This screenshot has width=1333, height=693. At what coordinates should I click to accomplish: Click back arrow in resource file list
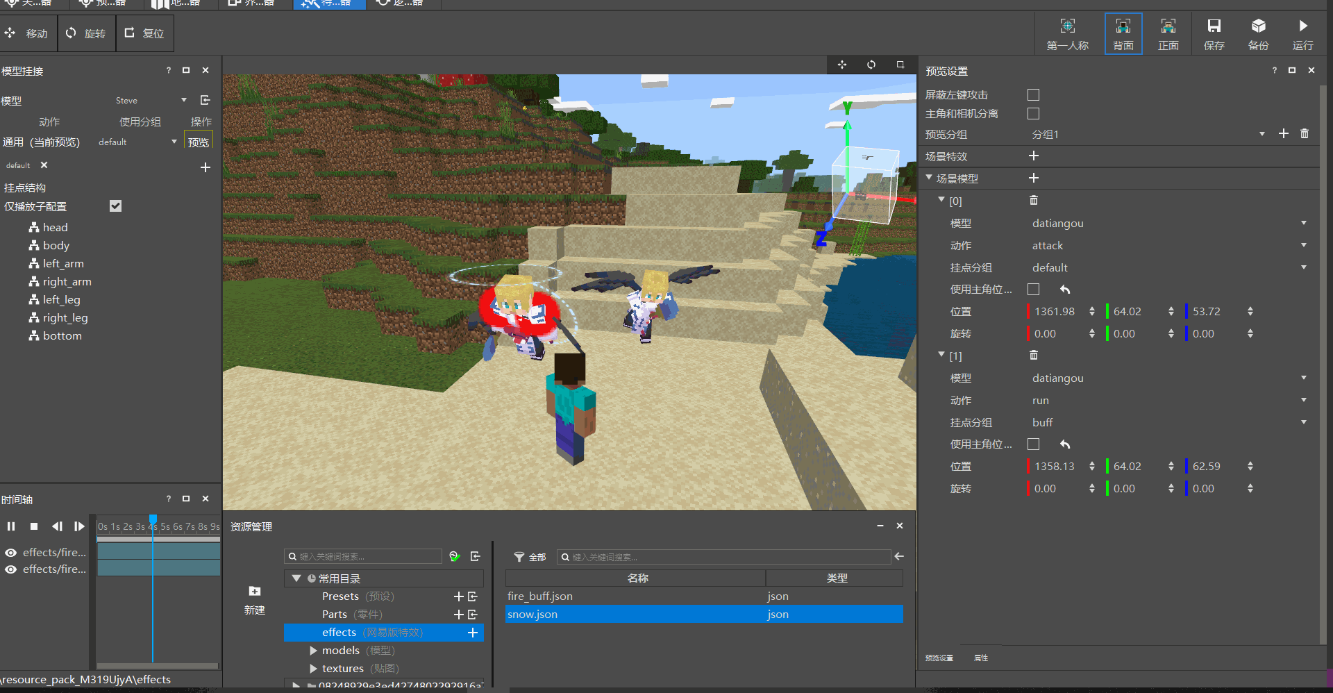(899, 556)
